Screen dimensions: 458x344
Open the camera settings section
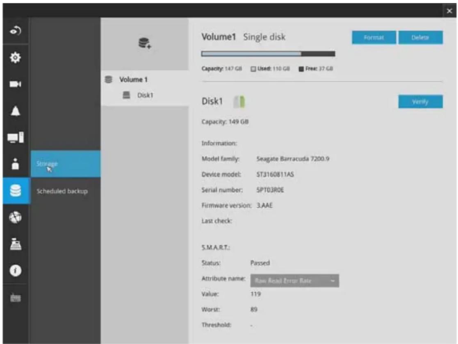[x=16, y=84]
